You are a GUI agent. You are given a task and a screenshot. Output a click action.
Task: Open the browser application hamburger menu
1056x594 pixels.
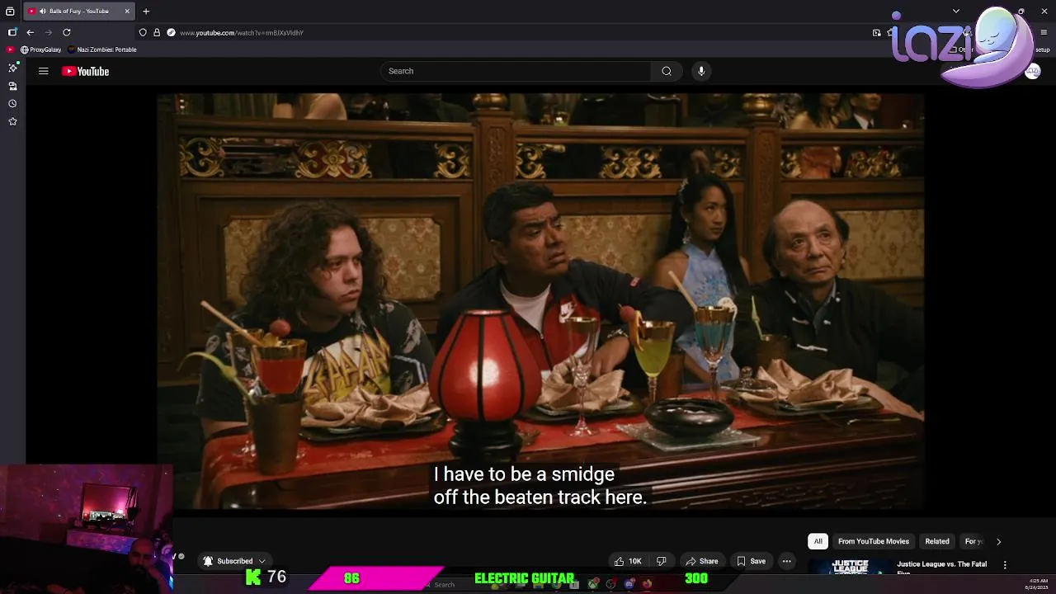tap(1044, 32)
